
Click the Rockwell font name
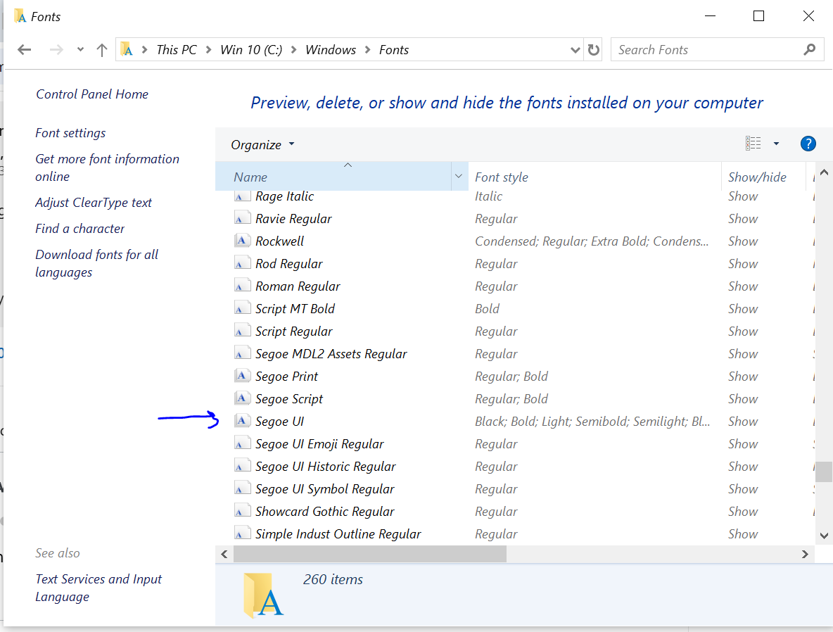pos(279,241)
